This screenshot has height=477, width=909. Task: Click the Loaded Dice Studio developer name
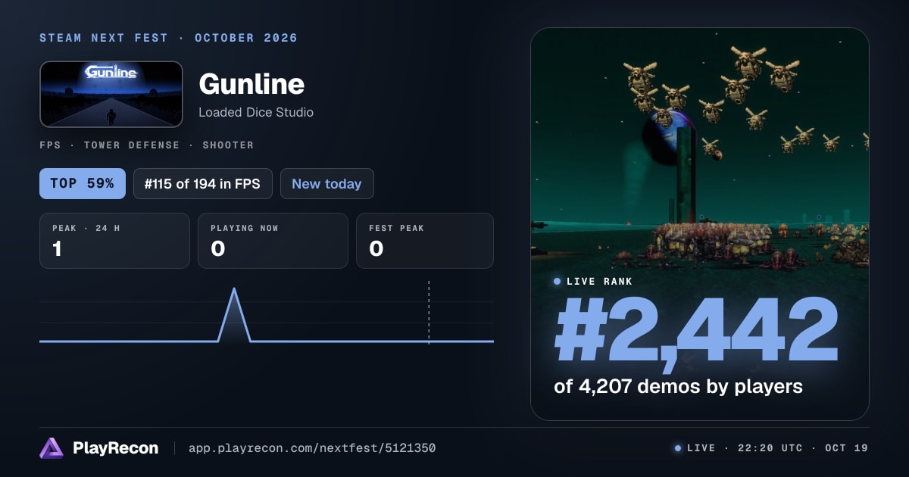pyautogui.click(x=256, y=112)
